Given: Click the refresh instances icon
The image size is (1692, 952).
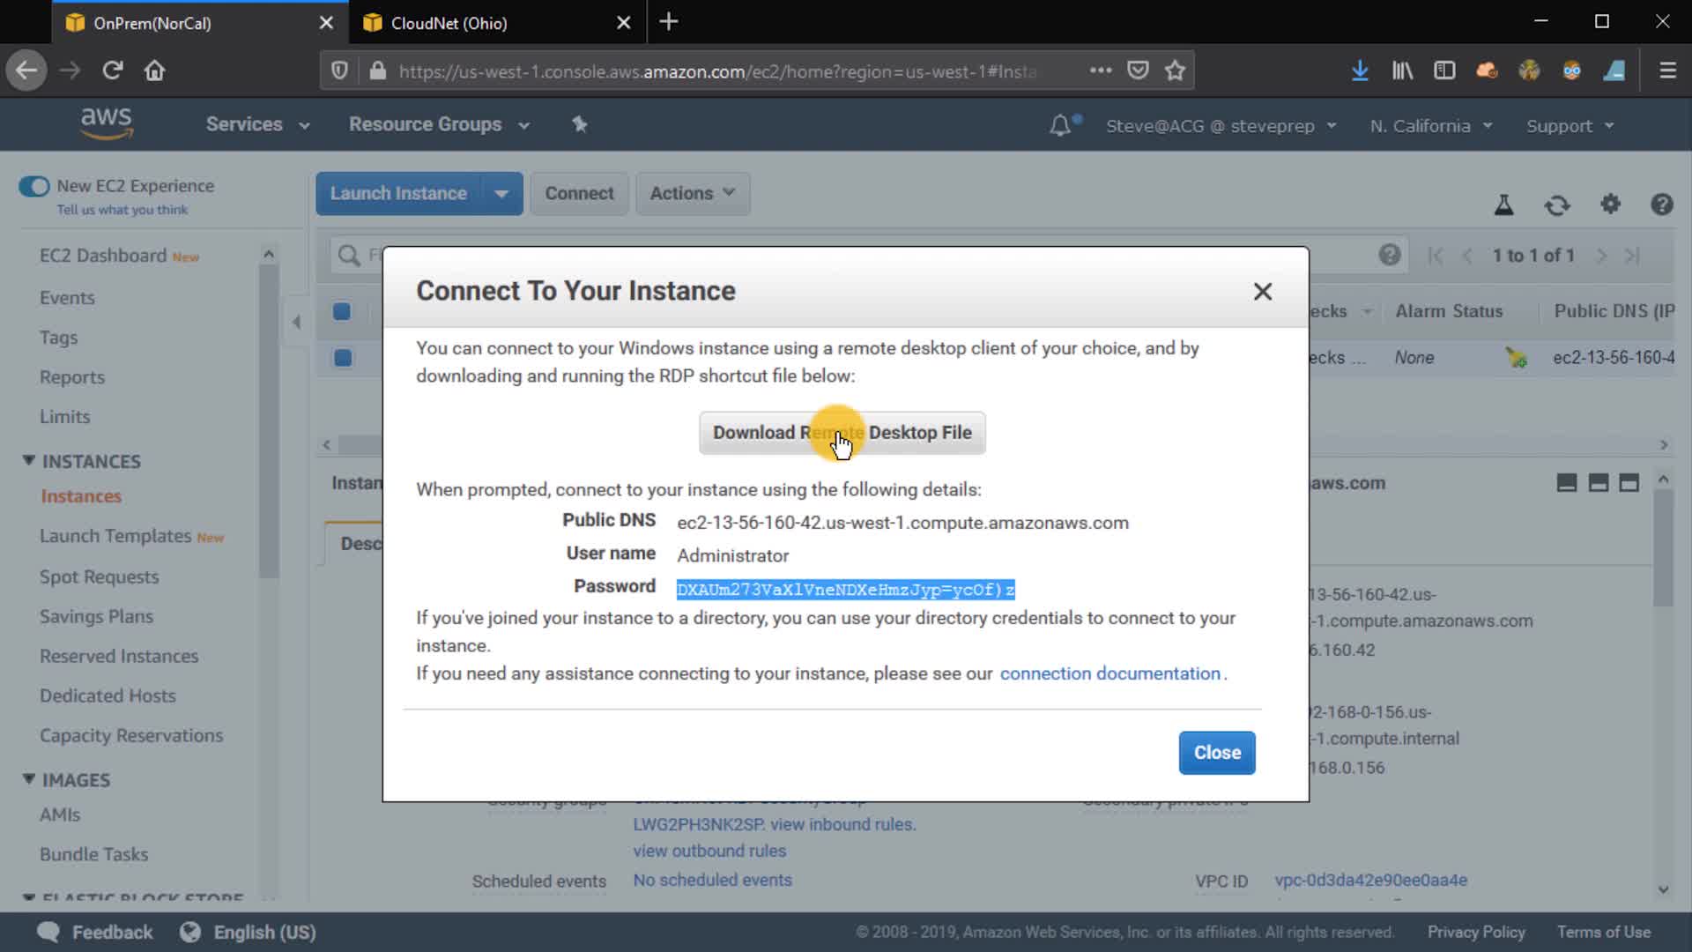Looking at the screenshot, I should (1557, 205).
